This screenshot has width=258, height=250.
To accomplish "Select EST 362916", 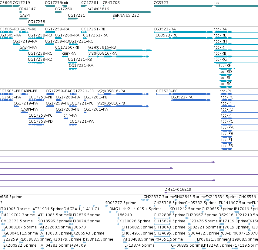I will 226,215.
